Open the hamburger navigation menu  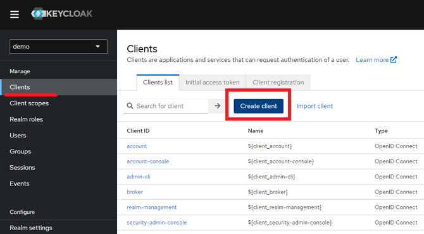pos(15,15)
